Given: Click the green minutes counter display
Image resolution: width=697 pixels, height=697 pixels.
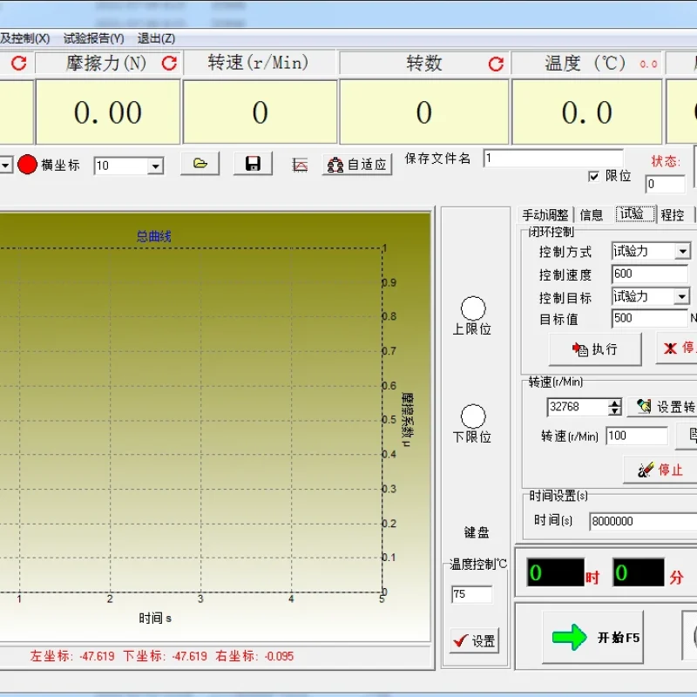Looking at the screenshot, I should coord(639,572).
